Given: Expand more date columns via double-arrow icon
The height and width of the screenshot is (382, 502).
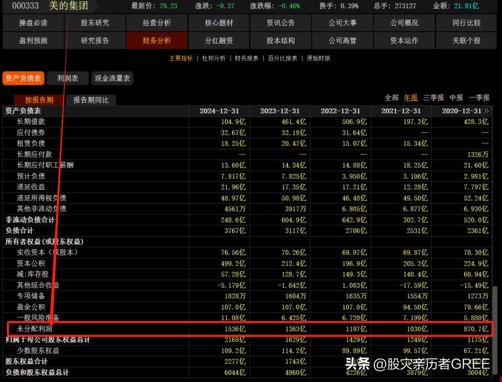Looking at the screenshot, I should pos(486,111).
